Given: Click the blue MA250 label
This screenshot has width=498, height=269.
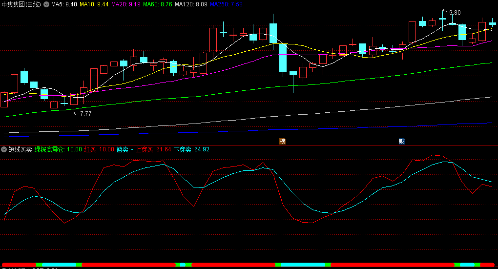Looking at the screenshot, I should pos(226,4).
